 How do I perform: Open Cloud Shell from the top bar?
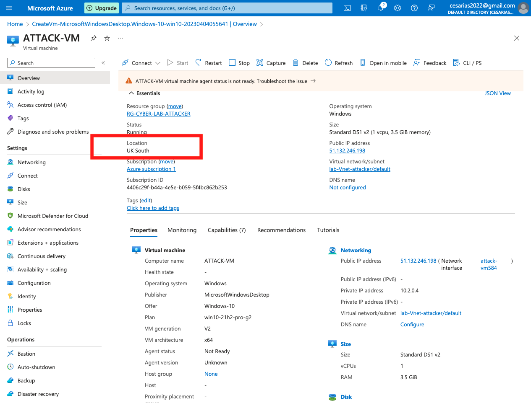click(x=347, y=8)
